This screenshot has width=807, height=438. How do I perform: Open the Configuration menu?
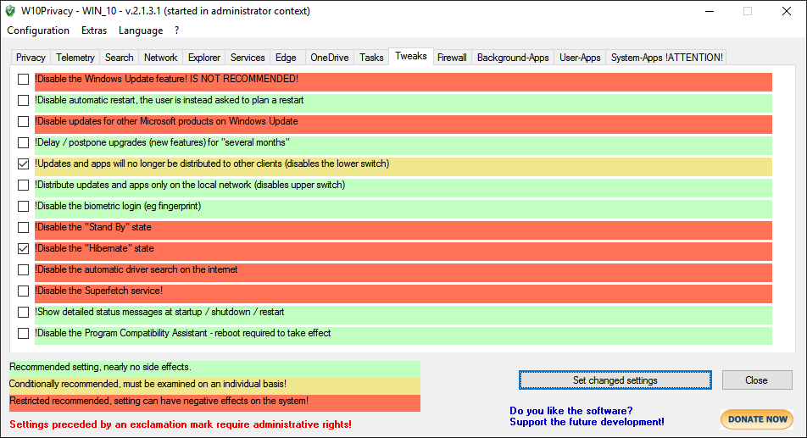click(x=38, y=30)
